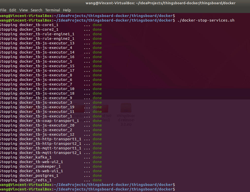Click the docker_zookeeper_1 line
Screen dimensions: 250x192
point(51,167)
